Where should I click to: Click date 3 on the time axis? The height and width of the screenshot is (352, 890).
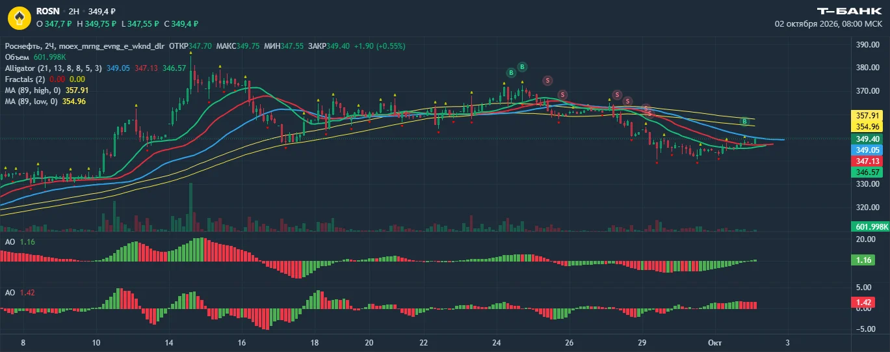click(x=787, y=342)
